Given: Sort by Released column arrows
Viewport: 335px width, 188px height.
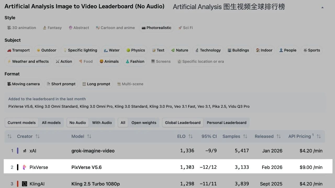Looking at the screenshot, I should point(278,136).
